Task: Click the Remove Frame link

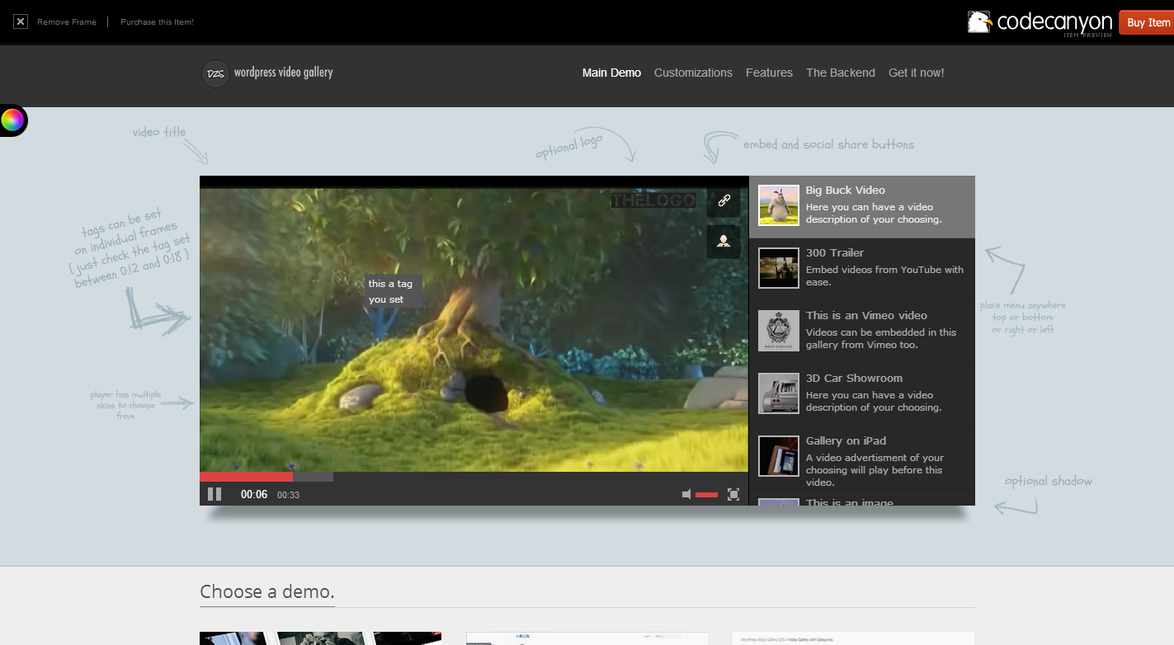Action: (x=67, y=22)
